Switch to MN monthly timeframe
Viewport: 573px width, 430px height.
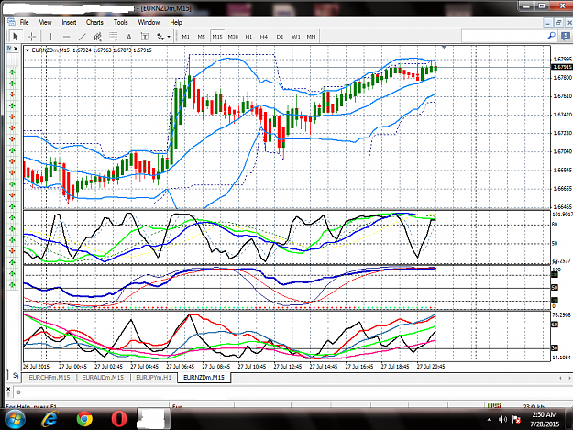(x=311, y=37)
